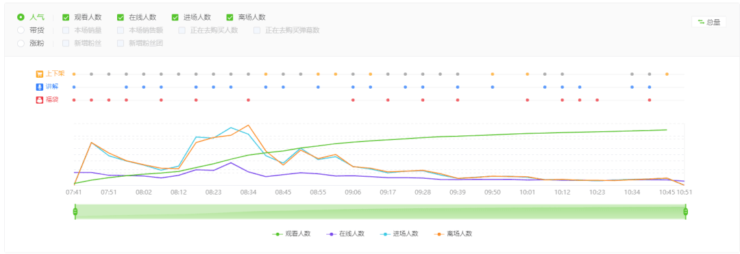This screenshot has height=254, width=740.
Task: Click the last orange 上下架 marker near 10:45
Action: (x=667, y=74)
